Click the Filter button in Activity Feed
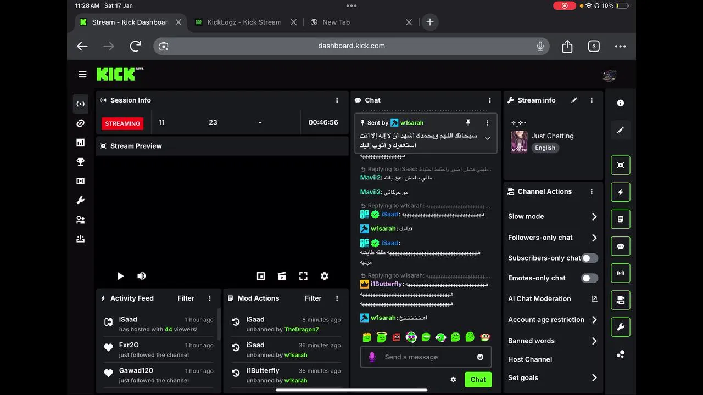This screenshot has height=395, width=703. (186, 298)
